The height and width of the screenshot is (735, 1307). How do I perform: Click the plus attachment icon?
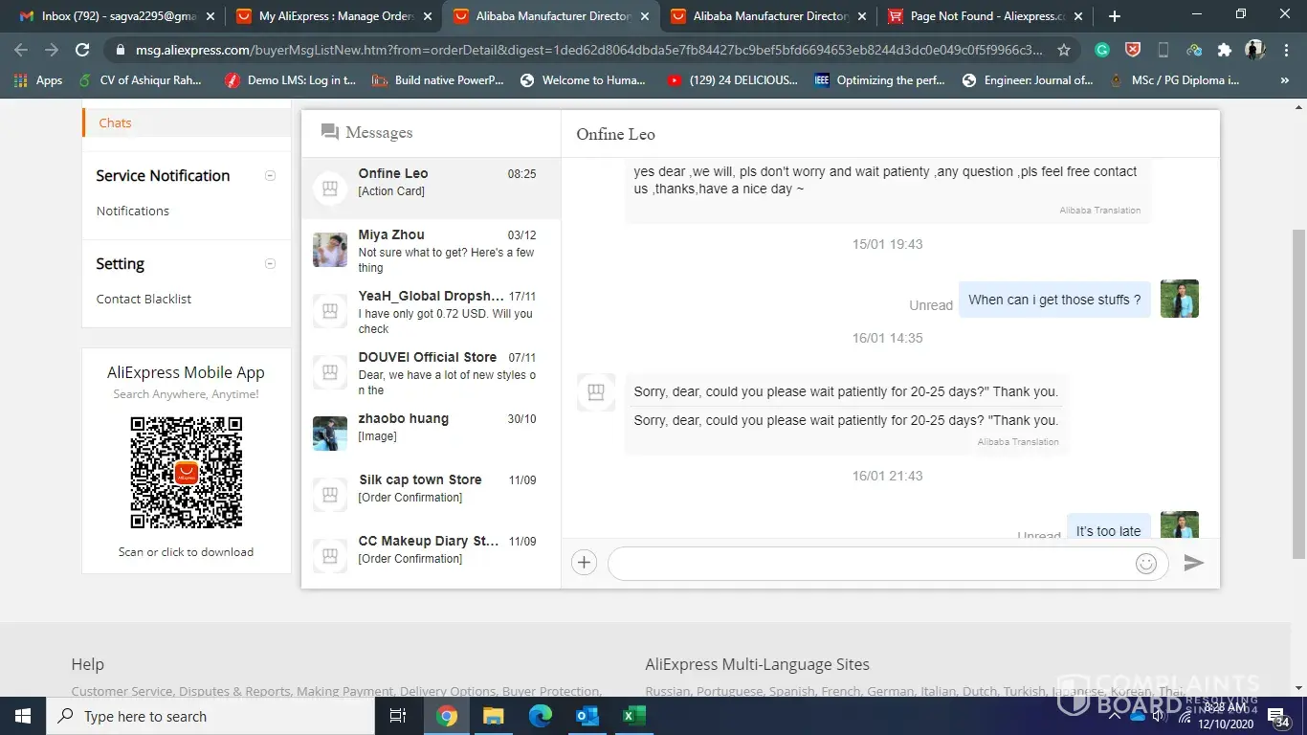584,563
